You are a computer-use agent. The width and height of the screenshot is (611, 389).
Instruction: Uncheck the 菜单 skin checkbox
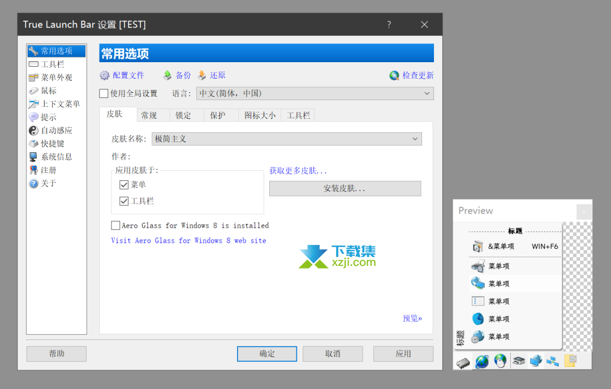pyautogui.click(x=124, y=185)
